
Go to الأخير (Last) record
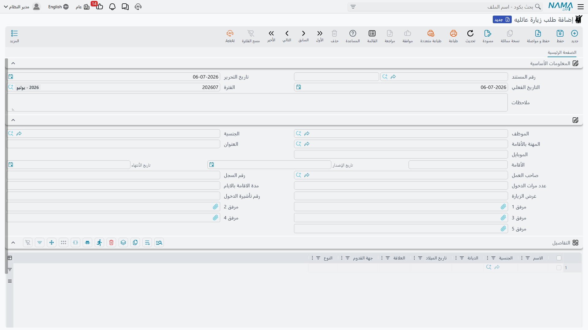[x=271, y=33]
